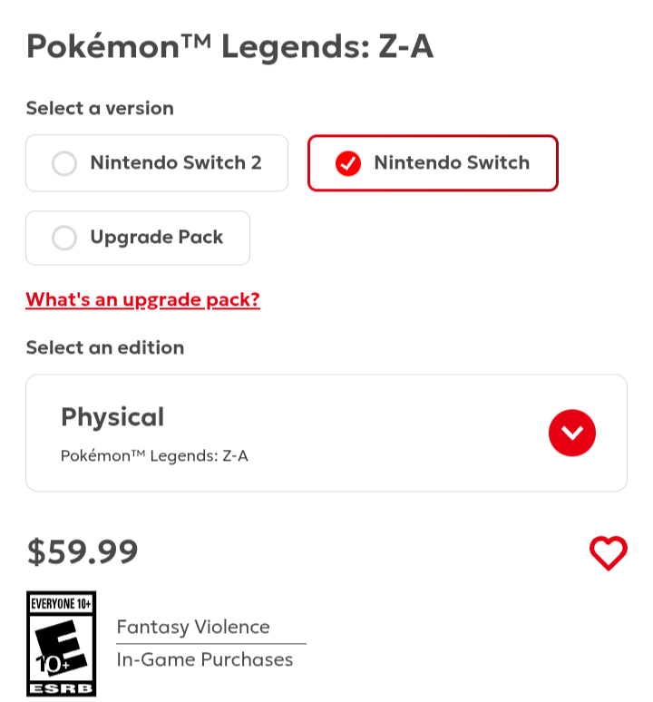
Task: Click the 'Select an edition' label
Action: click(105, 347)
